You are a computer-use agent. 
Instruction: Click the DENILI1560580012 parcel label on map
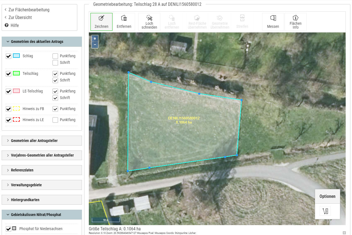pyautogui.click(x=184, y=118)
